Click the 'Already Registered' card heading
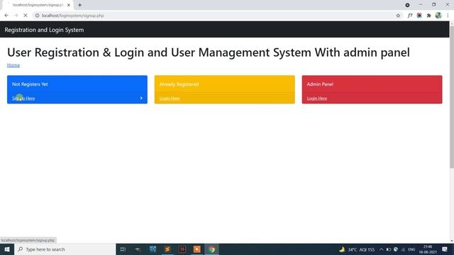Viewport: 454px width, 255px height. [x=179, y=84]
